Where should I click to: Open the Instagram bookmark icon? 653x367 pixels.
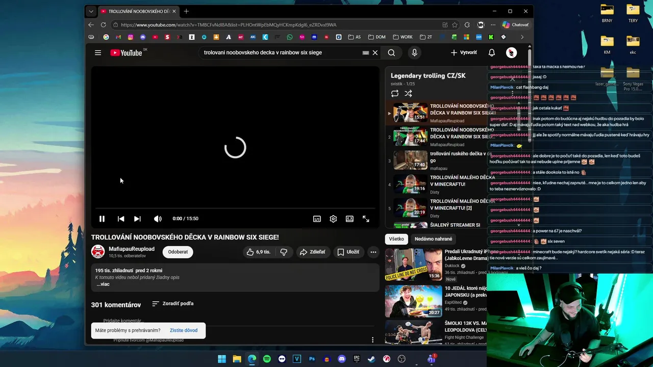[x=131, y=37]
